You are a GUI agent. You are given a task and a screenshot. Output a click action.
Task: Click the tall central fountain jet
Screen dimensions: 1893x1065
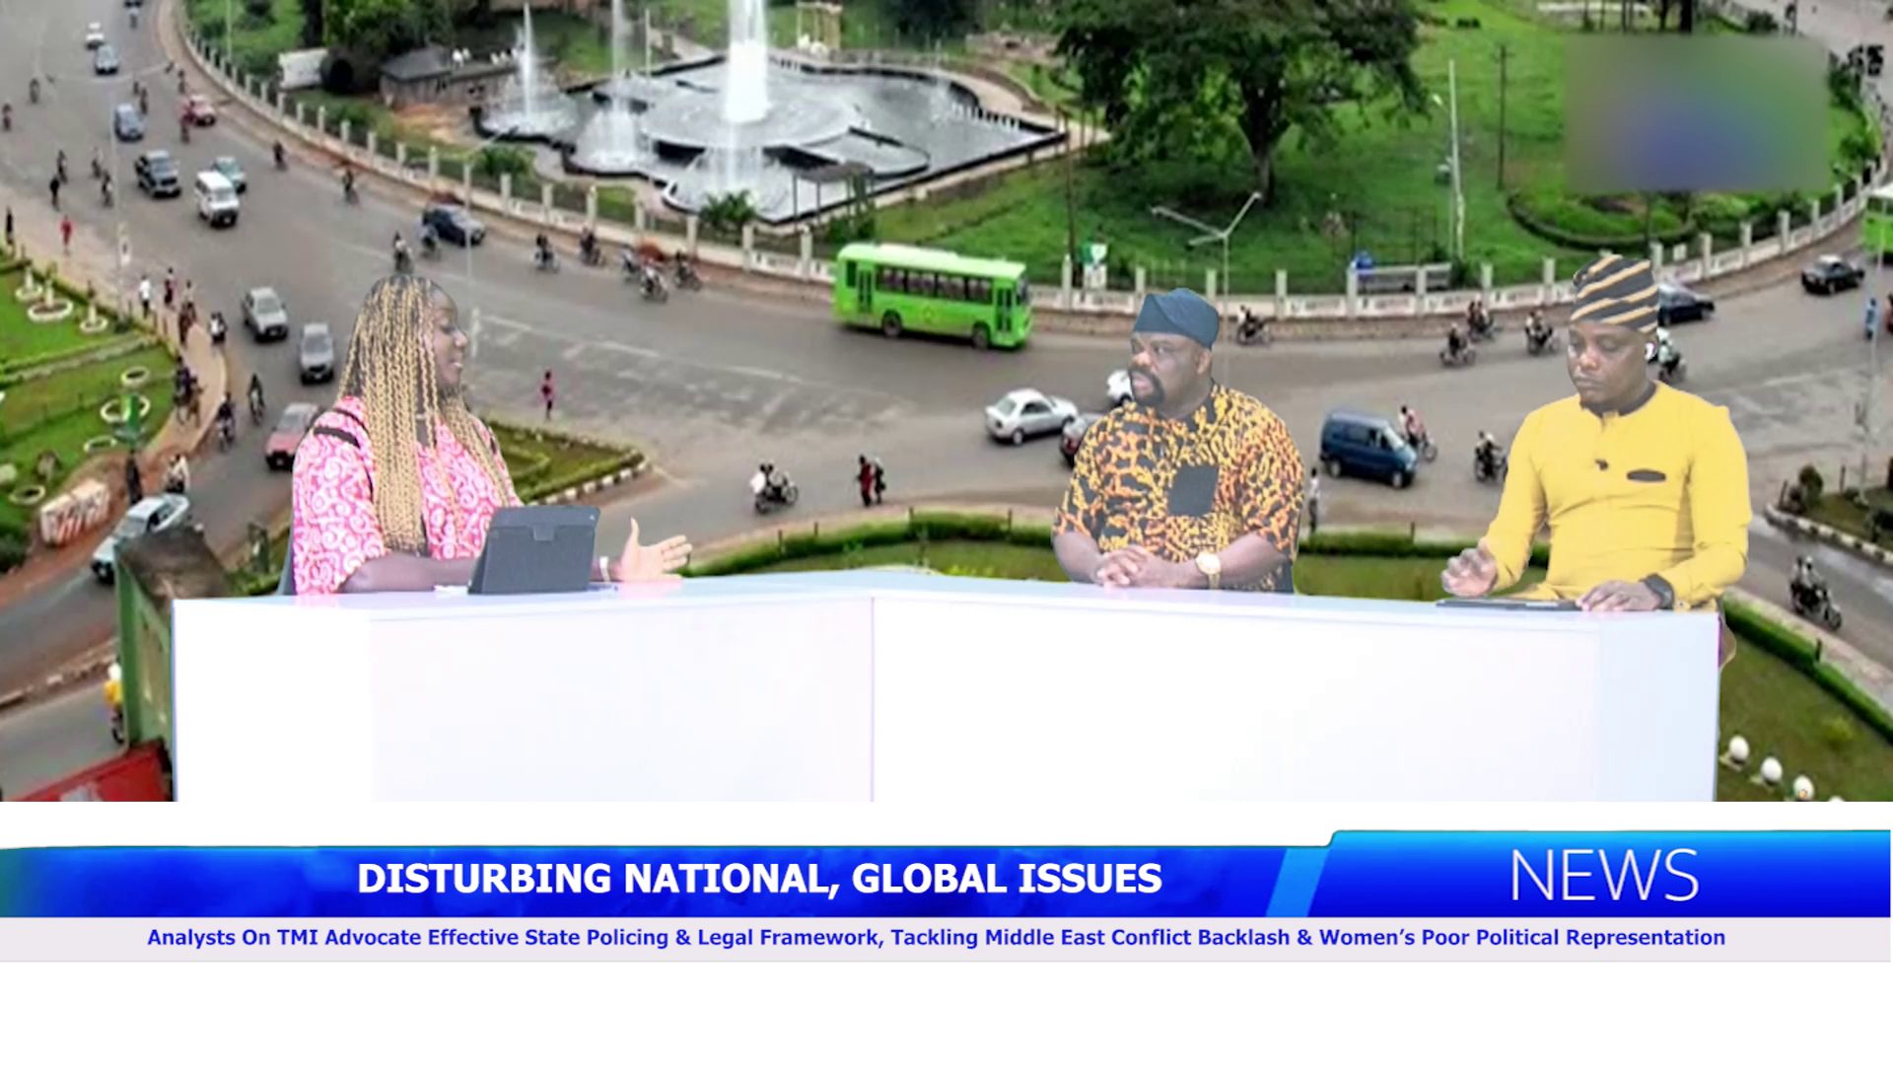click(746, 59)
